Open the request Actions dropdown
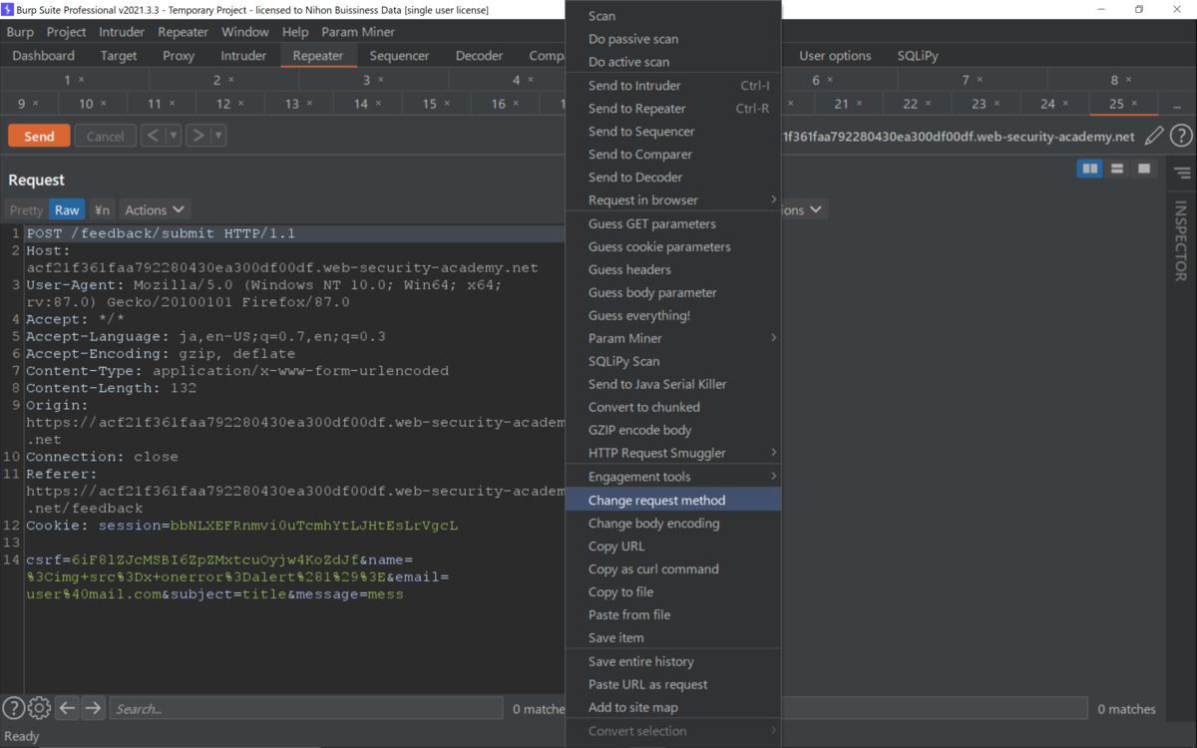The image size is (1197, 748). click(155, 209)
